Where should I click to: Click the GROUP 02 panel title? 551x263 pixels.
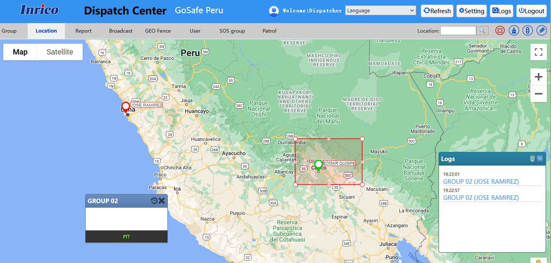click(103, 201)
